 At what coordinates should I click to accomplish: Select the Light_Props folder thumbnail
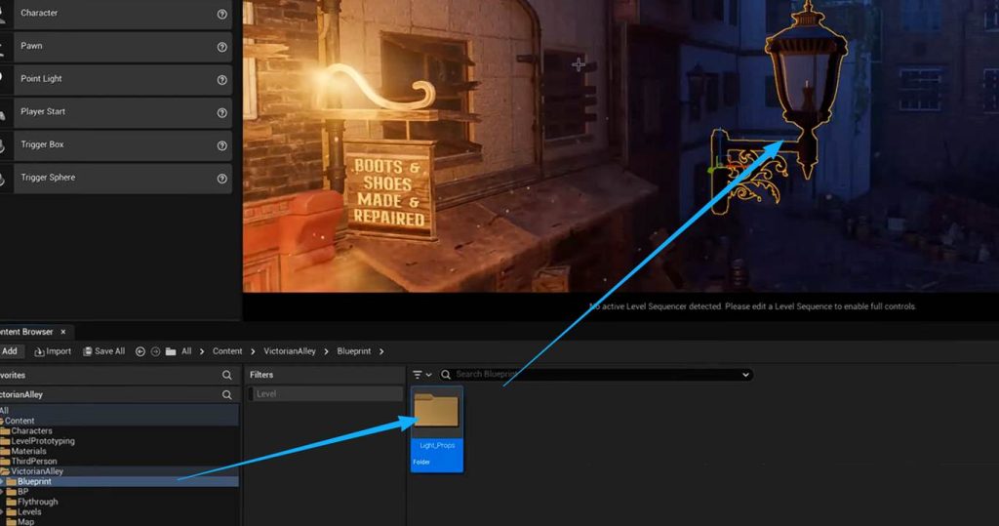(x=437, y=412)
